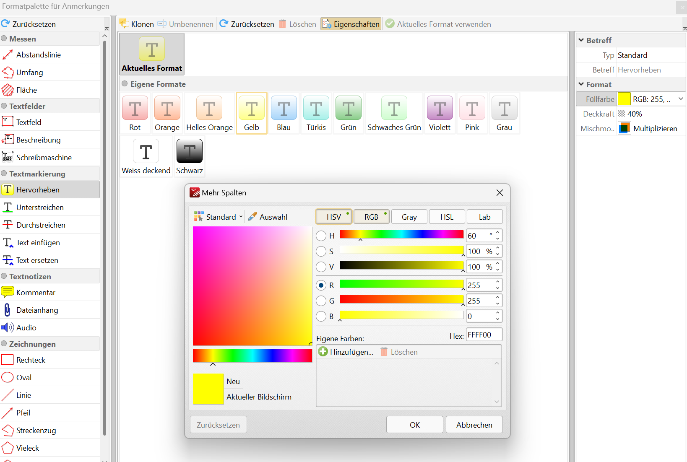Close the Mehr Spalten dialog
This screenshot has height=462, width=687.
(x=500, y=192)
